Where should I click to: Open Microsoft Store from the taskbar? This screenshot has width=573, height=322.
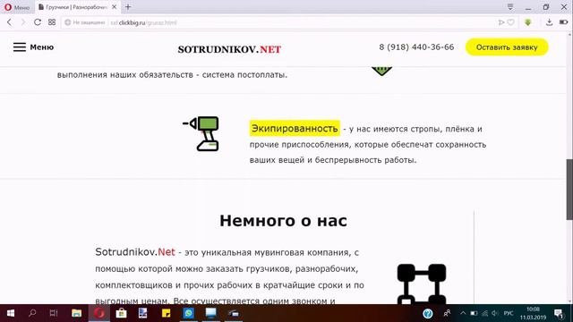122,313
